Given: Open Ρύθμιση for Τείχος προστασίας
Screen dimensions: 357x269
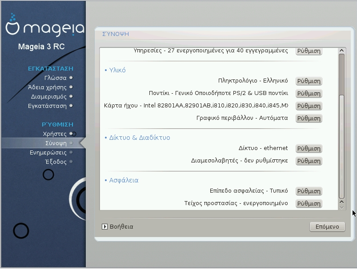Looking at the screenshot, I should pyautogui.click(x=309, y=203).
